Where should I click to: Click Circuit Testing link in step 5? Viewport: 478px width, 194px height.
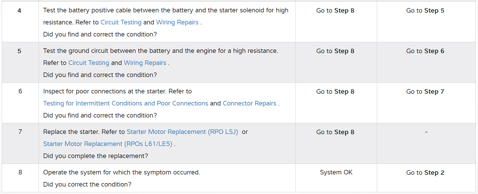[89, 63]
